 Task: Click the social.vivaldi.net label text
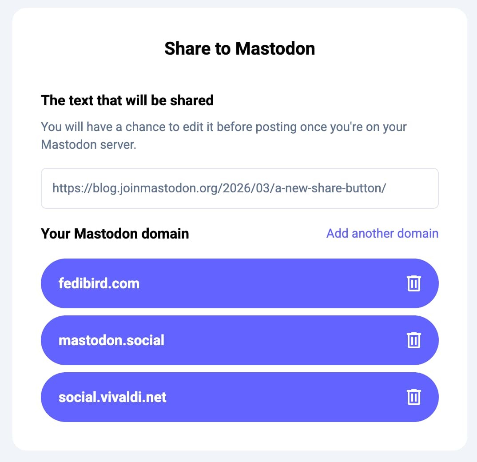[112, 397]
